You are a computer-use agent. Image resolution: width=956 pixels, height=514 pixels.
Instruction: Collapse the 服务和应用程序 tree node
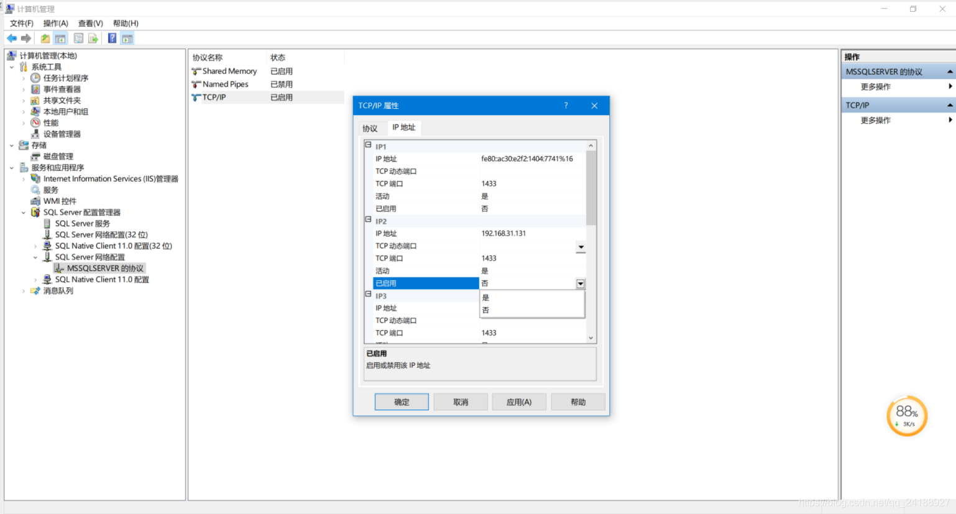[x=12, y=168]
